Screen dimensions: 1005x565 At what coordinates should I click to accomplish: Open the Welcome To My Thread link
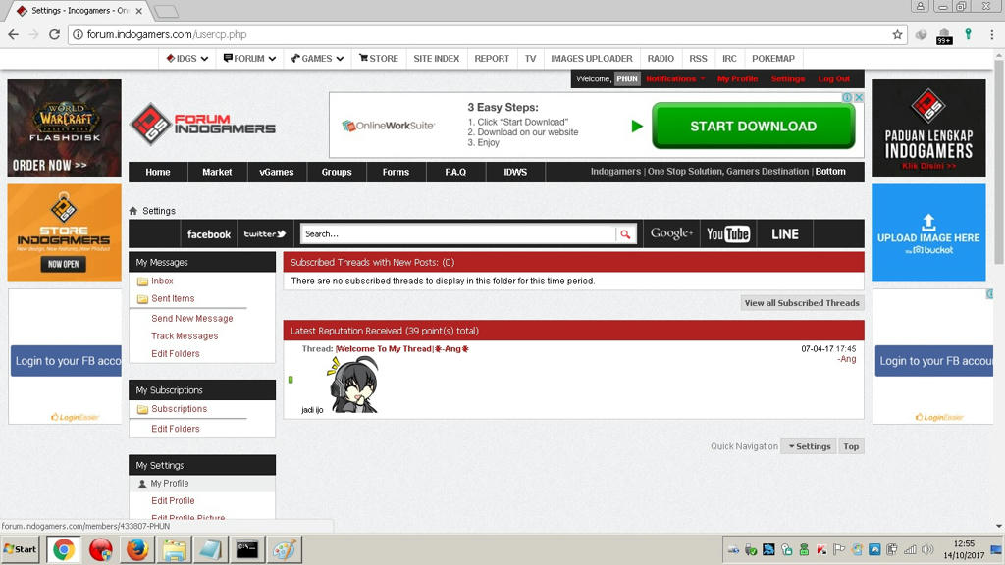tap(401, 349)
